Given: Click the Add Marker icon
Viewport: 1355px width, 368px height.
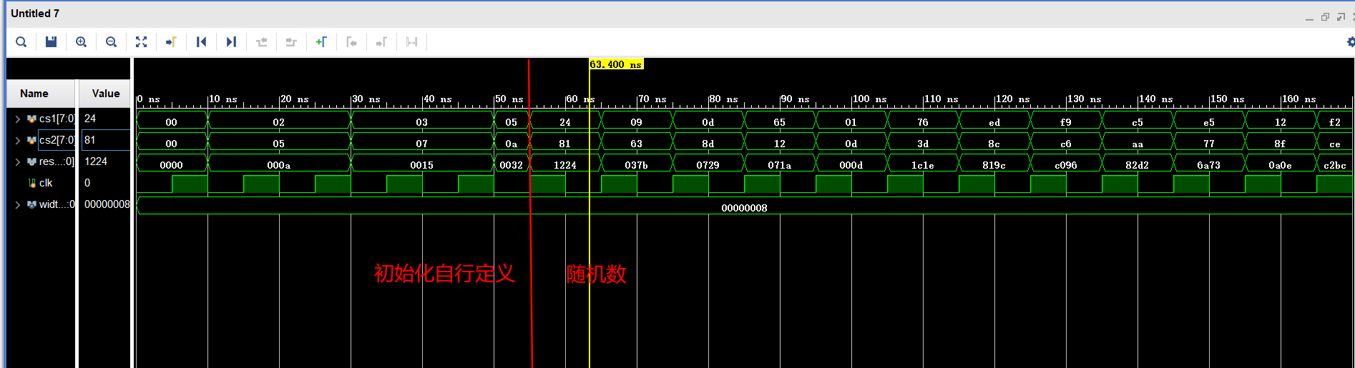Looking at the screenshot, I should coord(321,42).
